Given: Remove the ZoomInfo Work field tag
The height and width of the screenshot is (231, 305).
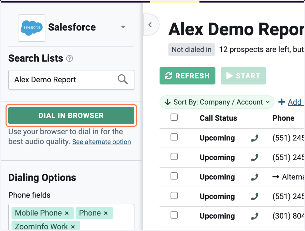Looking at the screenshot, I should tap(73, 227).
